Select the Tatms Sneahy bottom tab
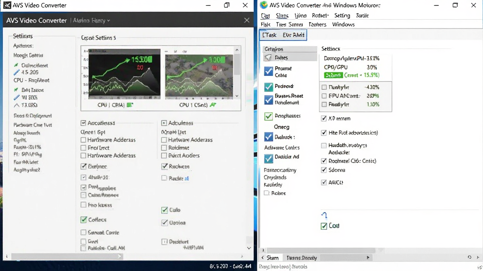The width and height of the screenshot is (483, 271). (301, 258)
